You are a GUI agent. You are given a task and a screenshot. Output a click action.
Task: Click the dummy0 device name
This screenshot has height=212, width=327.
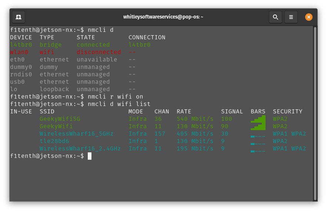(x=21, y=67)
